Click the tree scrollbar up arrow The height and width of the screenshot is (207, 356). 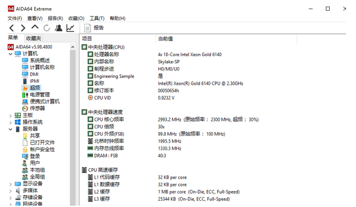pos(73,47)
